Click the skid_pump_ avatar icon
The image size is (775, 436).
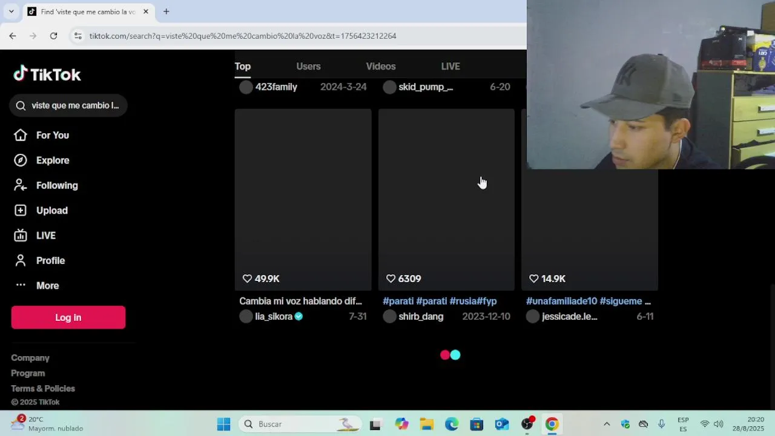tap(389, 87)
